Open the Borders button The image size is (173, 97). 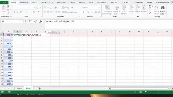coord(27,12)
